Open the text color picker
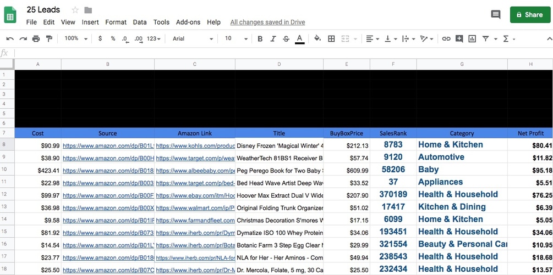The width and height of the screenshot is (553, 275). [x=299, y=38]
